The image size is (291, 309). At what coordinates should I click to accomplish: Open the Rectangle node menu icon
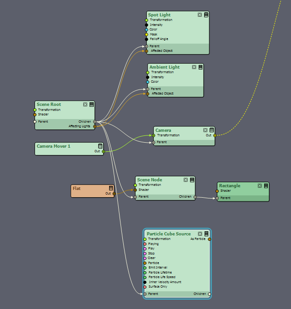(x=266, y=186)
